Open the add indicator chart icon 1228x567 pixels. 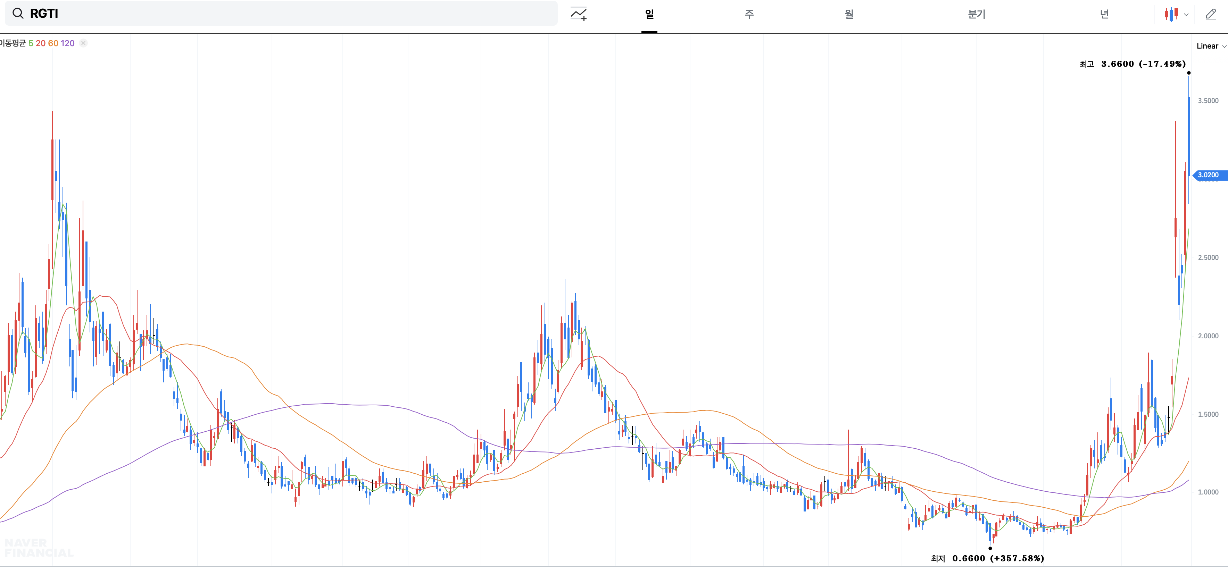pos(578,14)
